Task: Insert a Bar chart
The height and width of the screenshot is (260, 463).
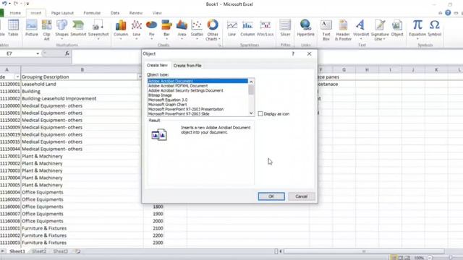Action: click(166, 30)
